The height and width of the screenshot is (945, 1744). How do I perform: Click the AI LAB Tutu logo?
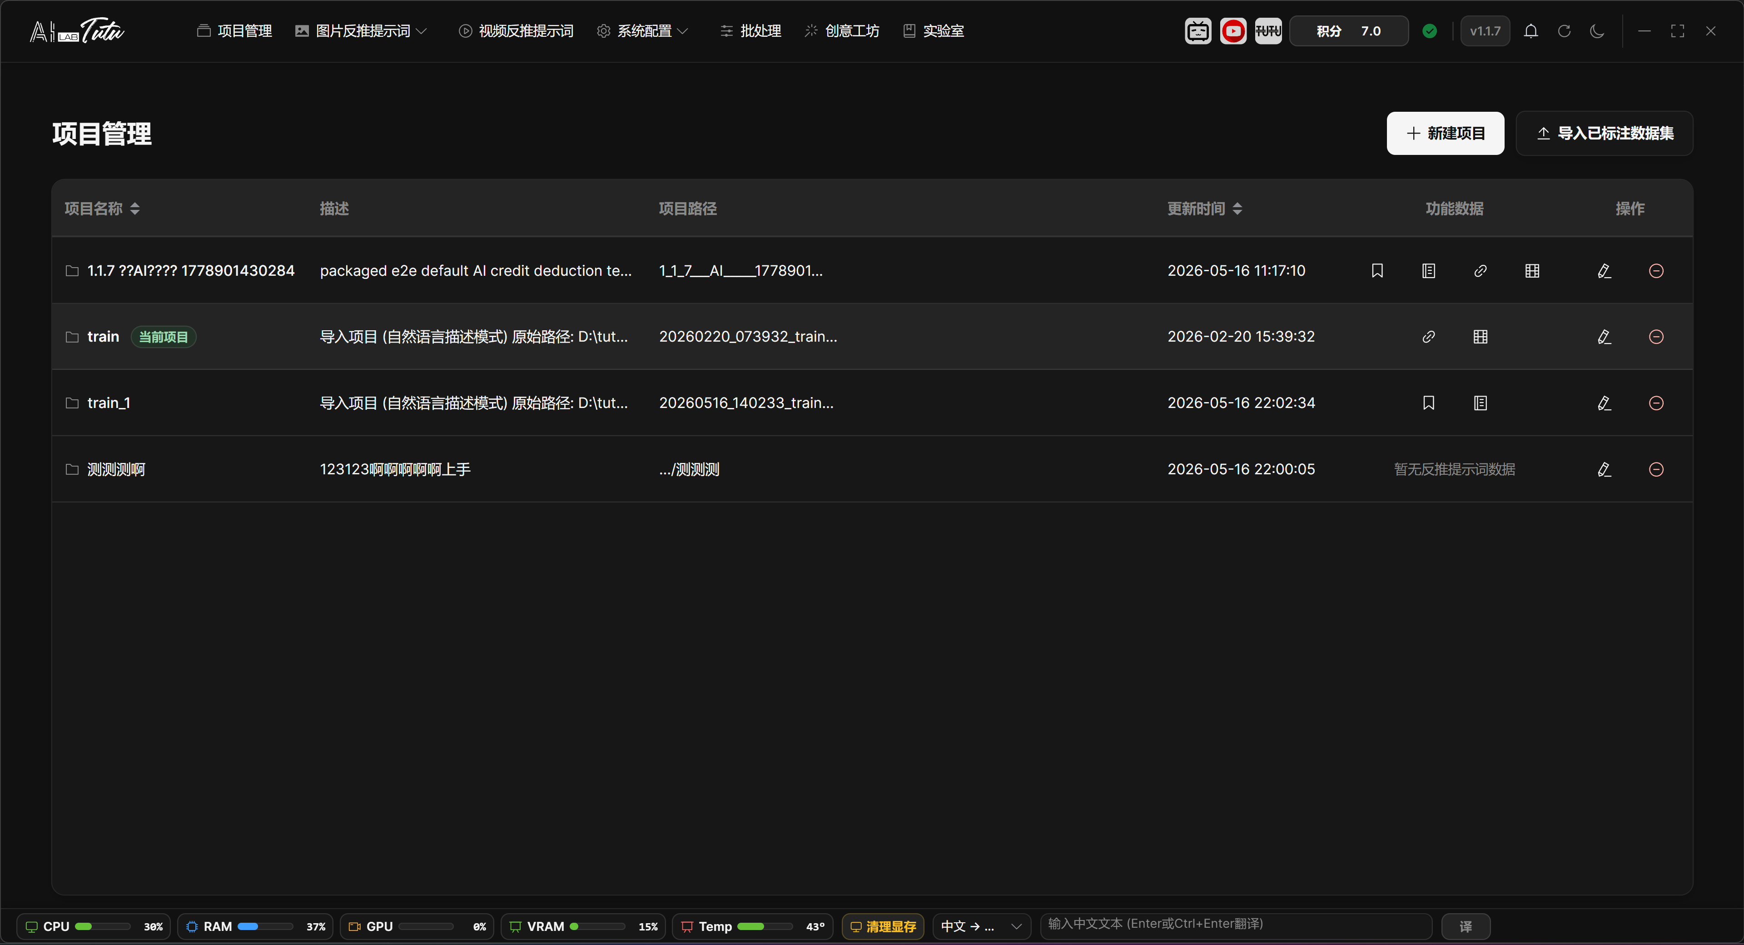click(x=77, y=31)
